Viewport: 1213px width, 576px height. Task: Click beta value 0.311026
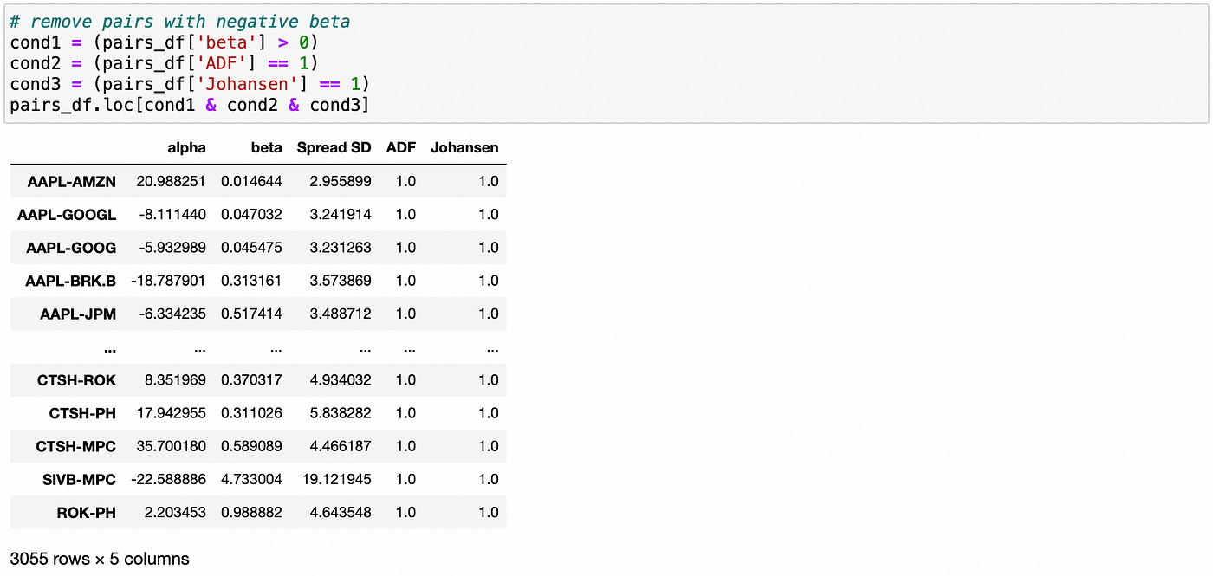pos(251,412)
